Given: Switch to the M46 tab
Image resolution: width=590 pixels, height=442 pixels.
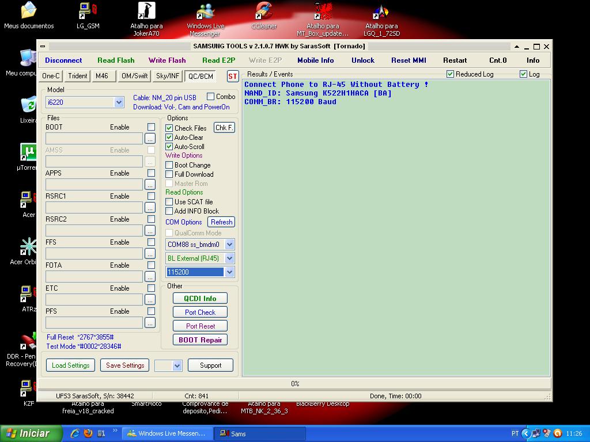Looking at the screenshot, I should tap(104, 76).
